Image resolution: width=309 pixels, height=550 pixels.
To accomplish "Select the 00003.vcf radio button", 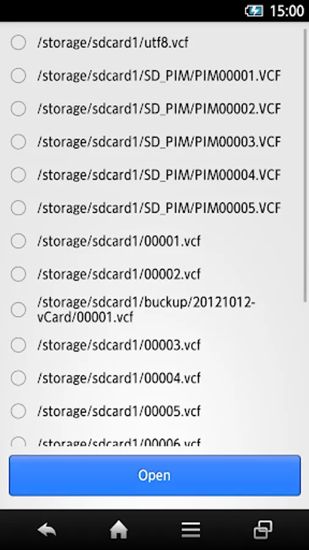I will pos(18,345).
